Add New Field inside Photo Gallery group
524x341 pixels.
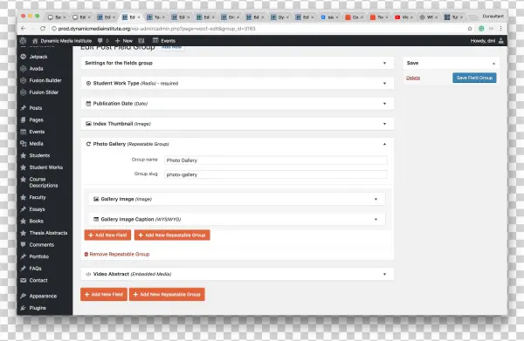tap(107, 235)
